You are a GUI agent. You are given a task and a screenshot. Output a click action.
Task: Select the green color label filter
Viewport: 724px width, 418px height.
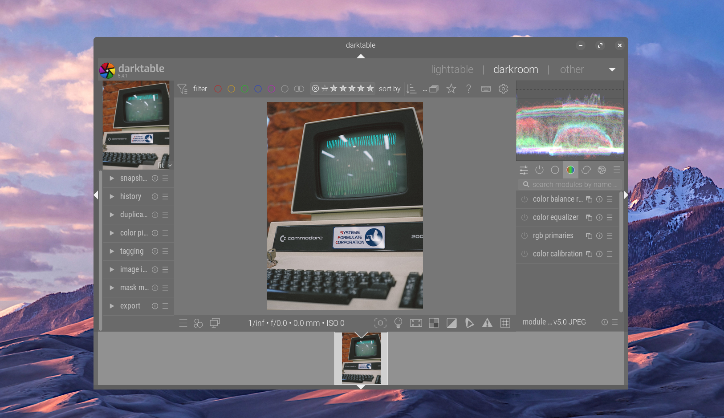tap(244, 89)
